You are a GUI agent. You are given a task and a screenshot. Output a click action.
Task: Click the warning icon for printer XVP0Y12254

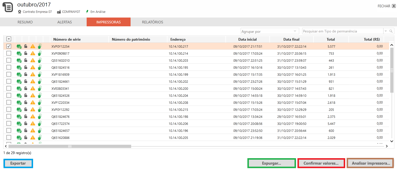(x=33, y=46)
